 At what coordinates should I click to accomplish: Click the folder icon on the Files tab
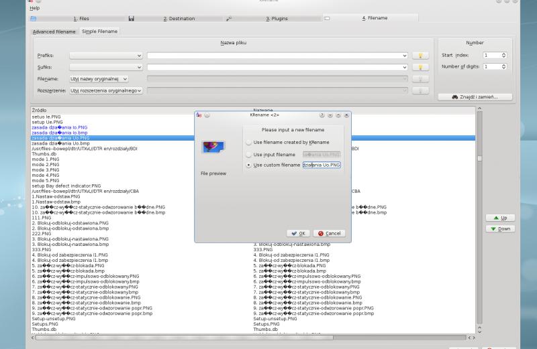[33, 19]
